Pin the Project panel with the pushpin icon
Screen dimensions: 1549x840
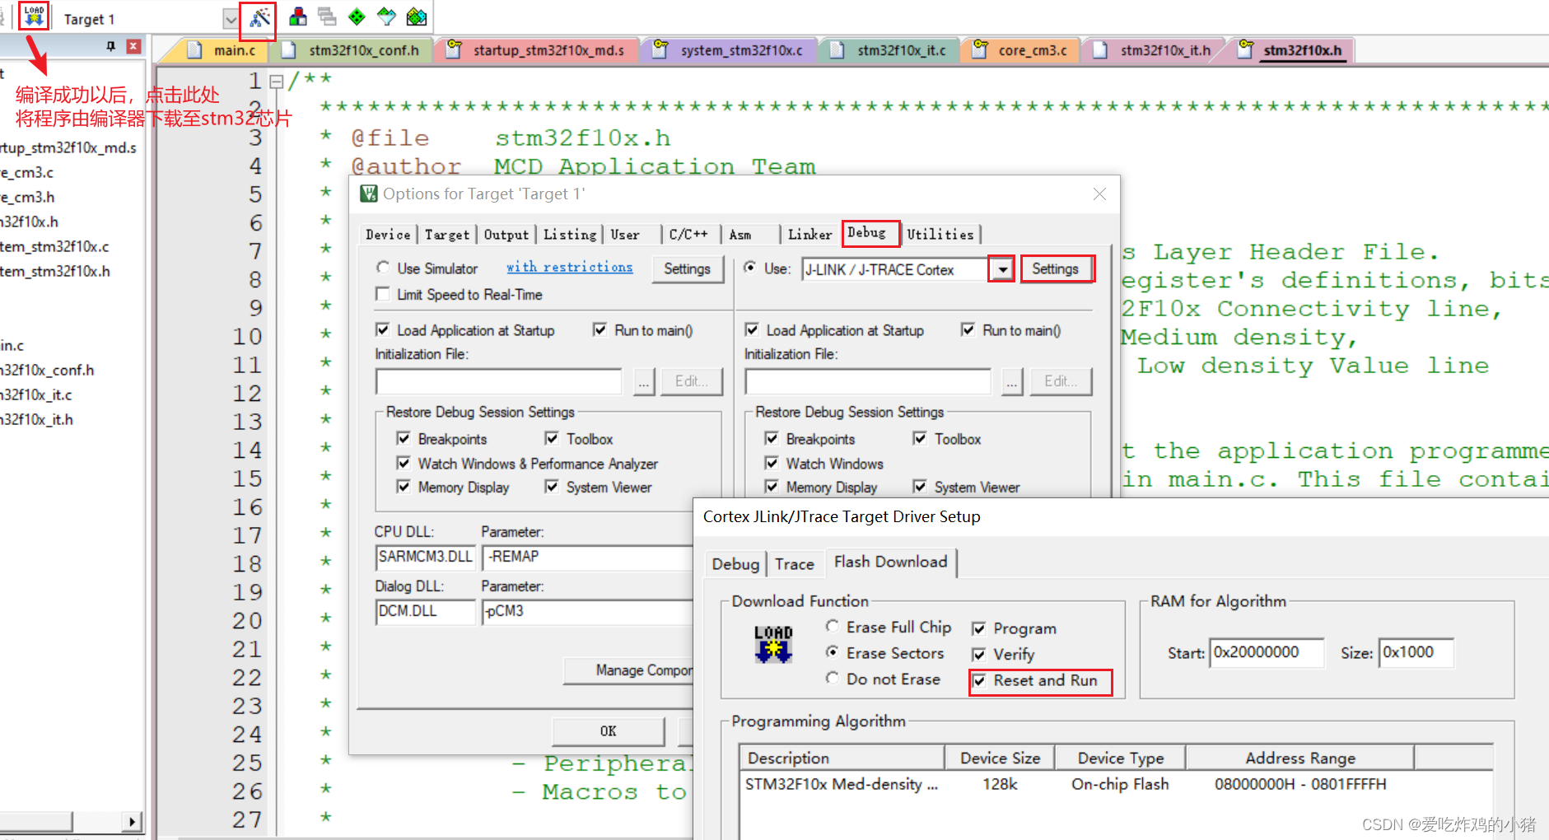click(111, 46)
